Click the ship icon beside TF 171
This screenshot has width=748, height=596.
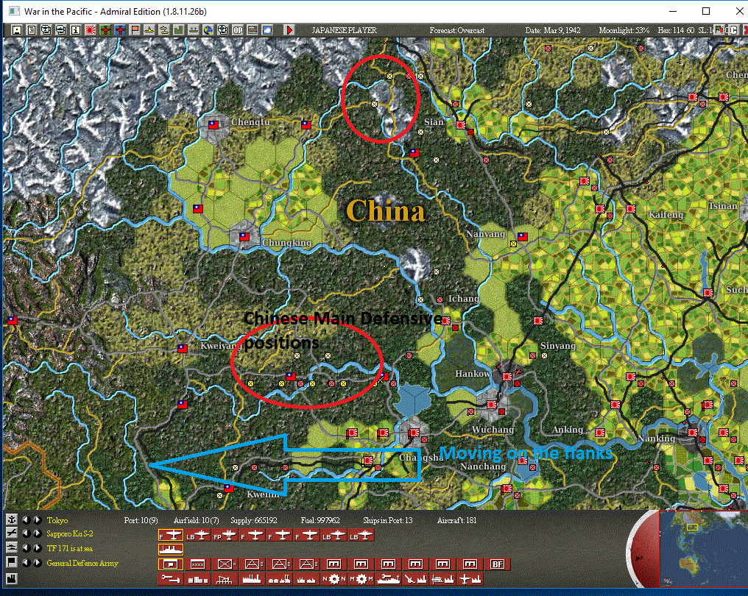click(x=12, y=548)
